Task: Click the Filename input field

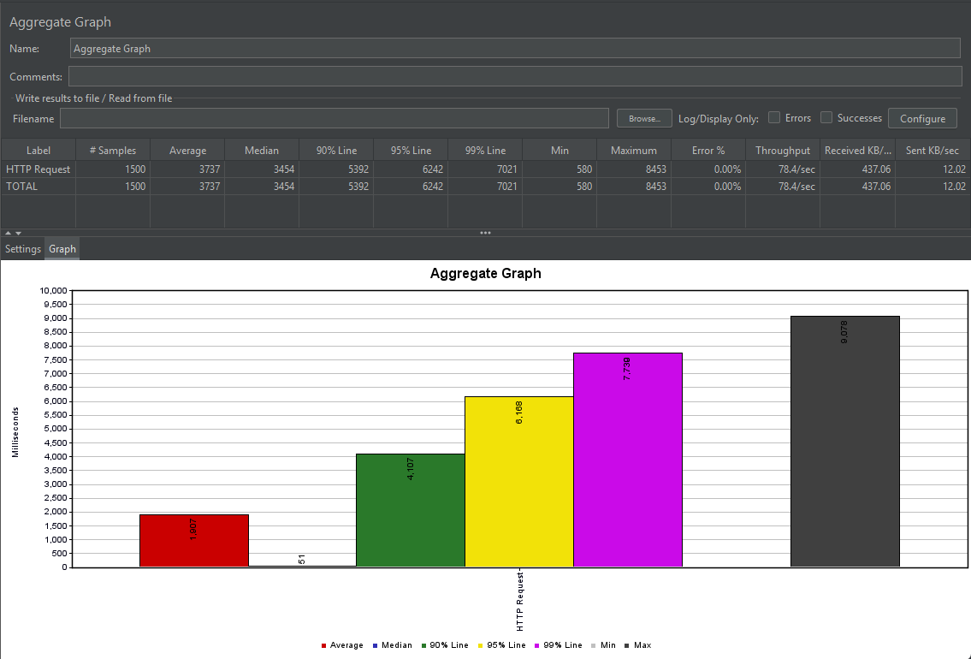Action: [335, 118]
